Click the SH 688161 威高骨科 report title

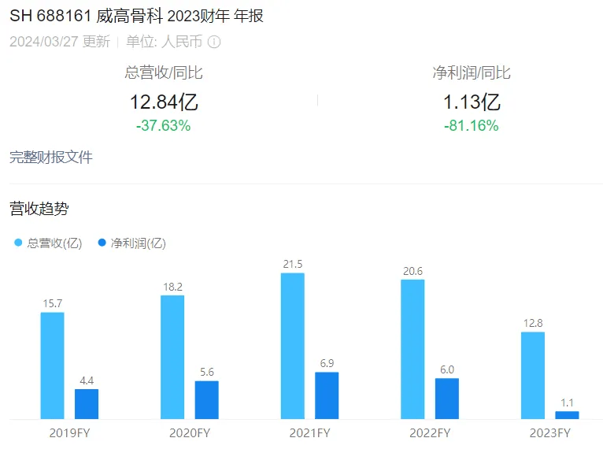(136, 16)
